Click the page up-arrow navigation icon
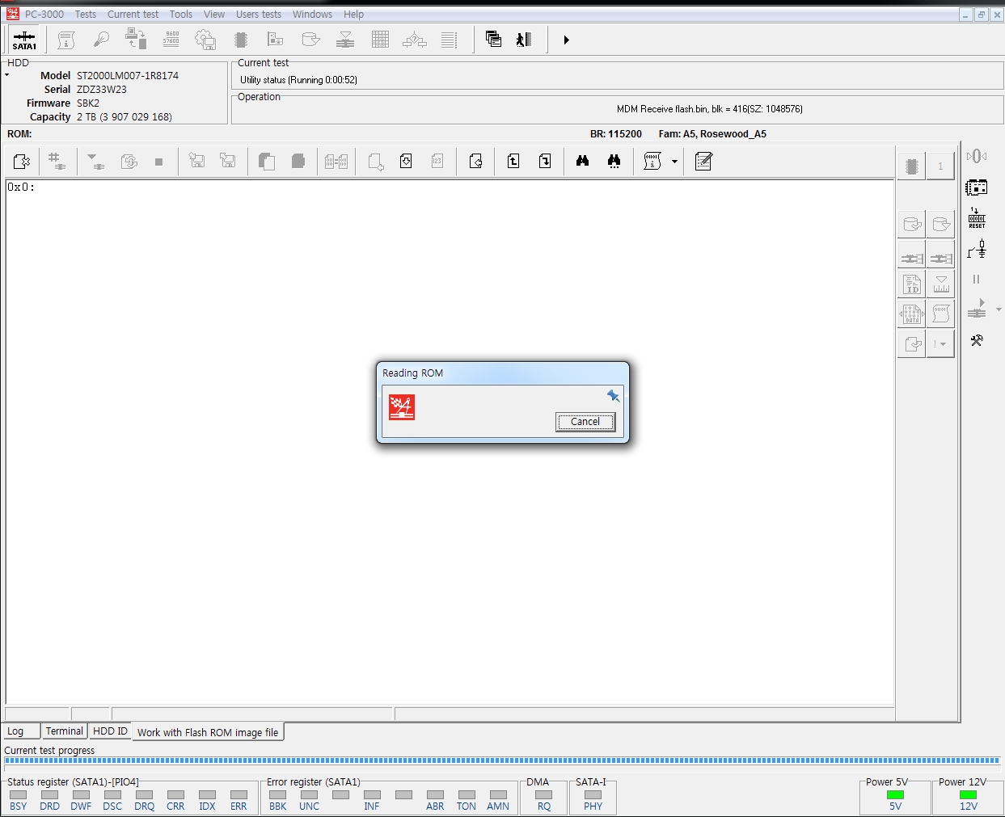This screenshot has height=817, width=1005. pyautogui.click(x=513, y=162)
